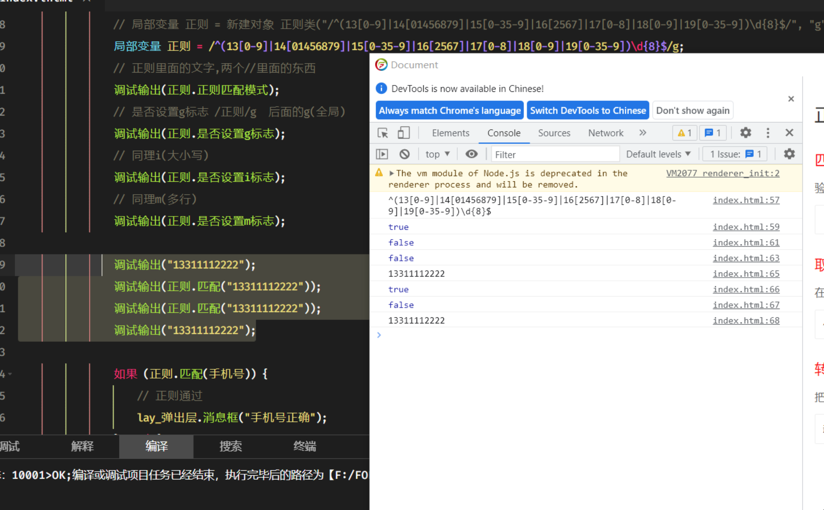
Task: Open index.html:59 source link
Action: tap(746, 227)
